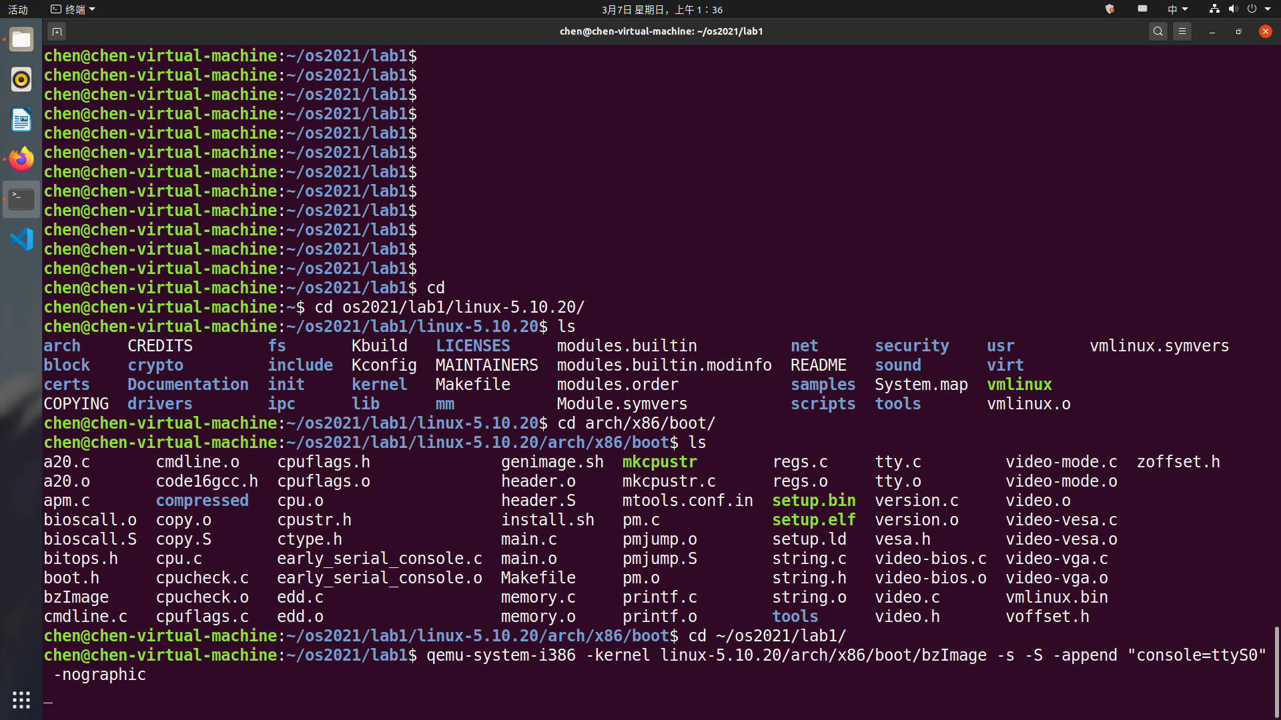Viewport: 1281px width, 720px height.
Task: Expand the power system menu arrow
Action: pos(1268,9)
